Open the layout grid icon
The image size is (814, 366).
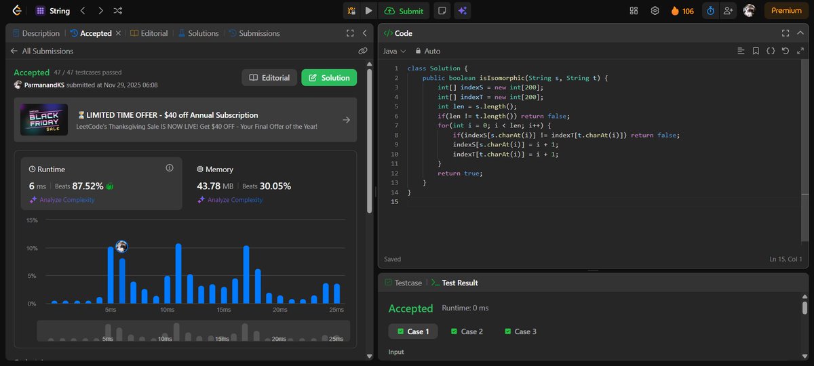(x=634, y=11)
